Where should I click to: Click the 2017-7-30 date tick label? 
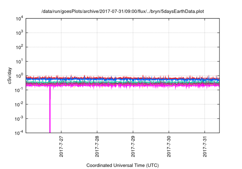point(169,146)
